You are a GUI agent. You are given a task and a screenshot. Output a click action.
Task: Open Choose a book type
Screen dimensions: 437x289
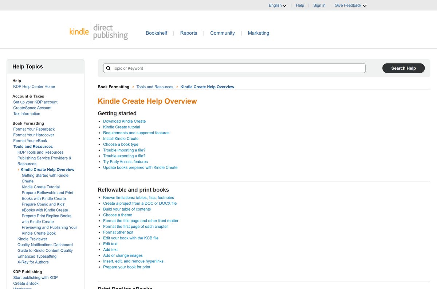point(121,144)
